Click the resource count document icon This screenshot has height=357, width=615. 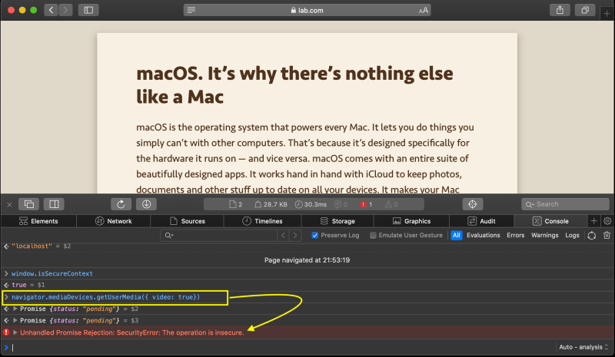pyautogui.click(x=235, y=204)
